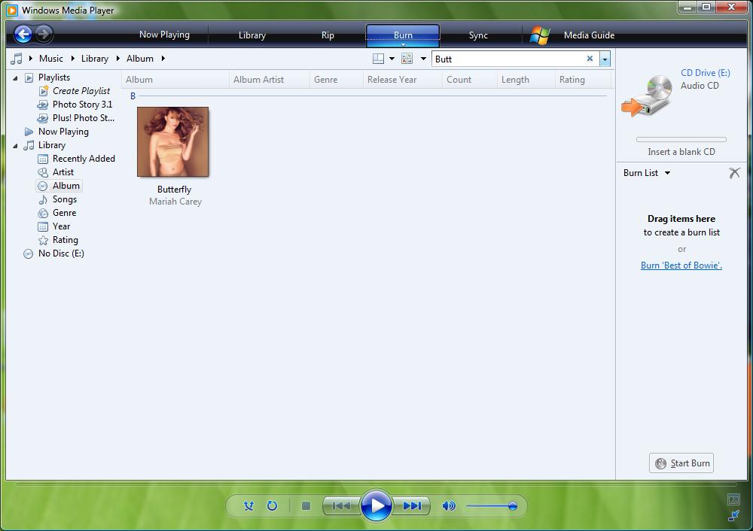Switch to the Sync tab
The width and height of the screenshot is (753, 531).
(x=478, y=35)
